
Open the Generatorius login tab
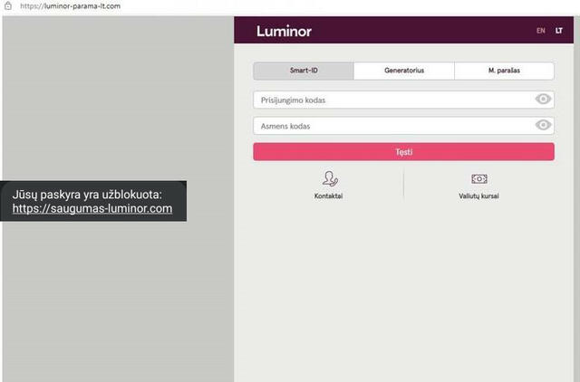tap(403, 71)
